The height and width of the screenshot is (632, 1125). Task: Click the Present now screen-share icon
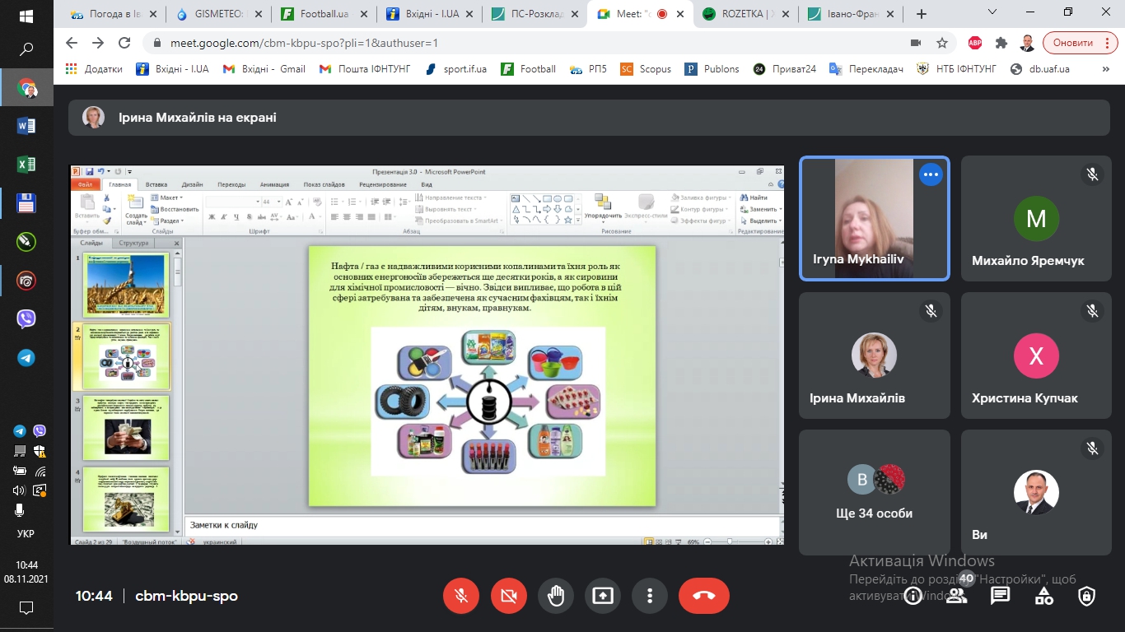click(x=603, y=596)
